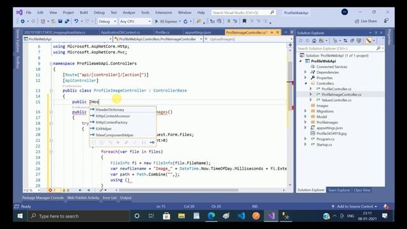The height and width of the screenshot is (229, 407).
Task: Click the warning count indicator in the editor
Action: tap(66, 190)
